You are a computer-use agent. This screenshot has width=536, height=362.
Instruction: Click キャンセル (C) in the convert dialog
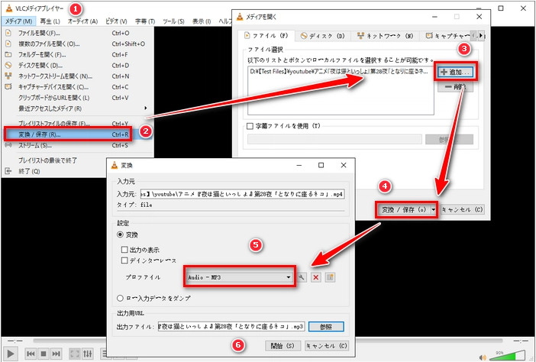(x=327, y=346)
